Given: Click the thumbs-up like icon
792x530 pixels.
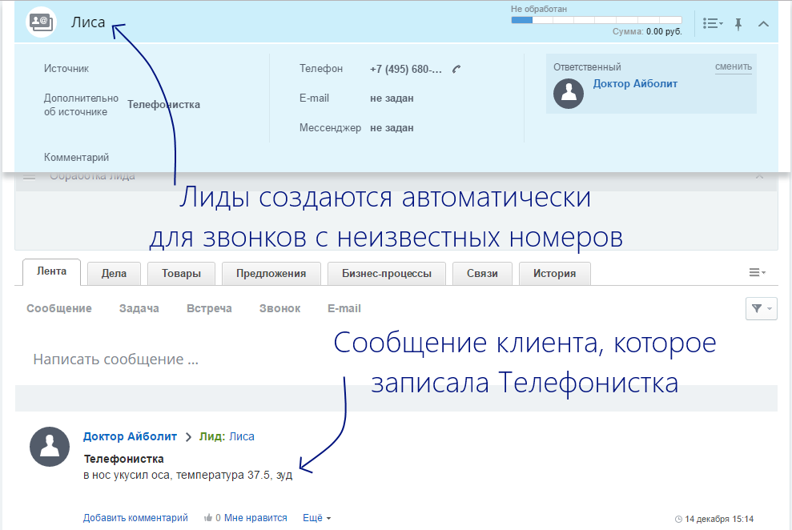Looking at the screenshot, I should pos(208,518).
